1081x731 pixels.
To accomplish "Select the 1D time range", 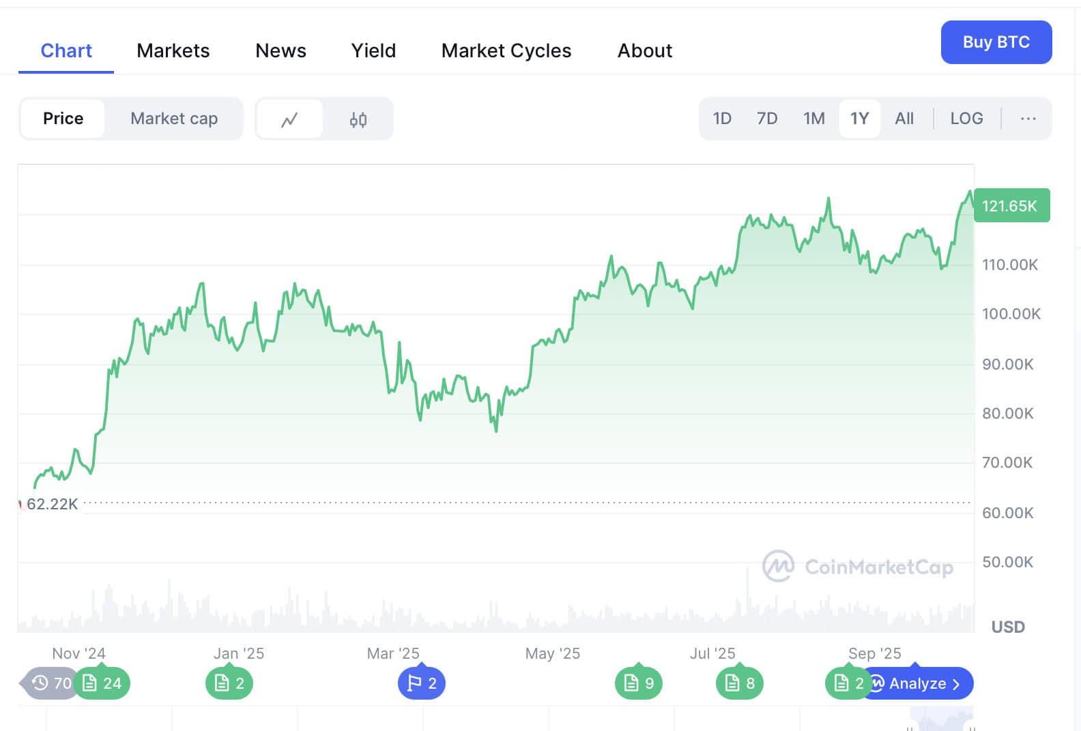I will 722,119.
